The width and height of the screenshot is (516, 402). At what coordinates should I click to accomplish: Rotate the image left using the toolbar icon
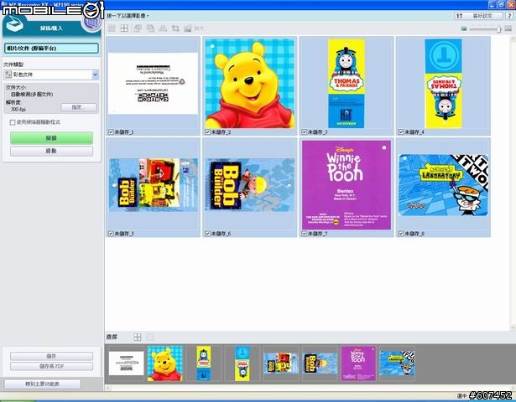coord(138,28)
